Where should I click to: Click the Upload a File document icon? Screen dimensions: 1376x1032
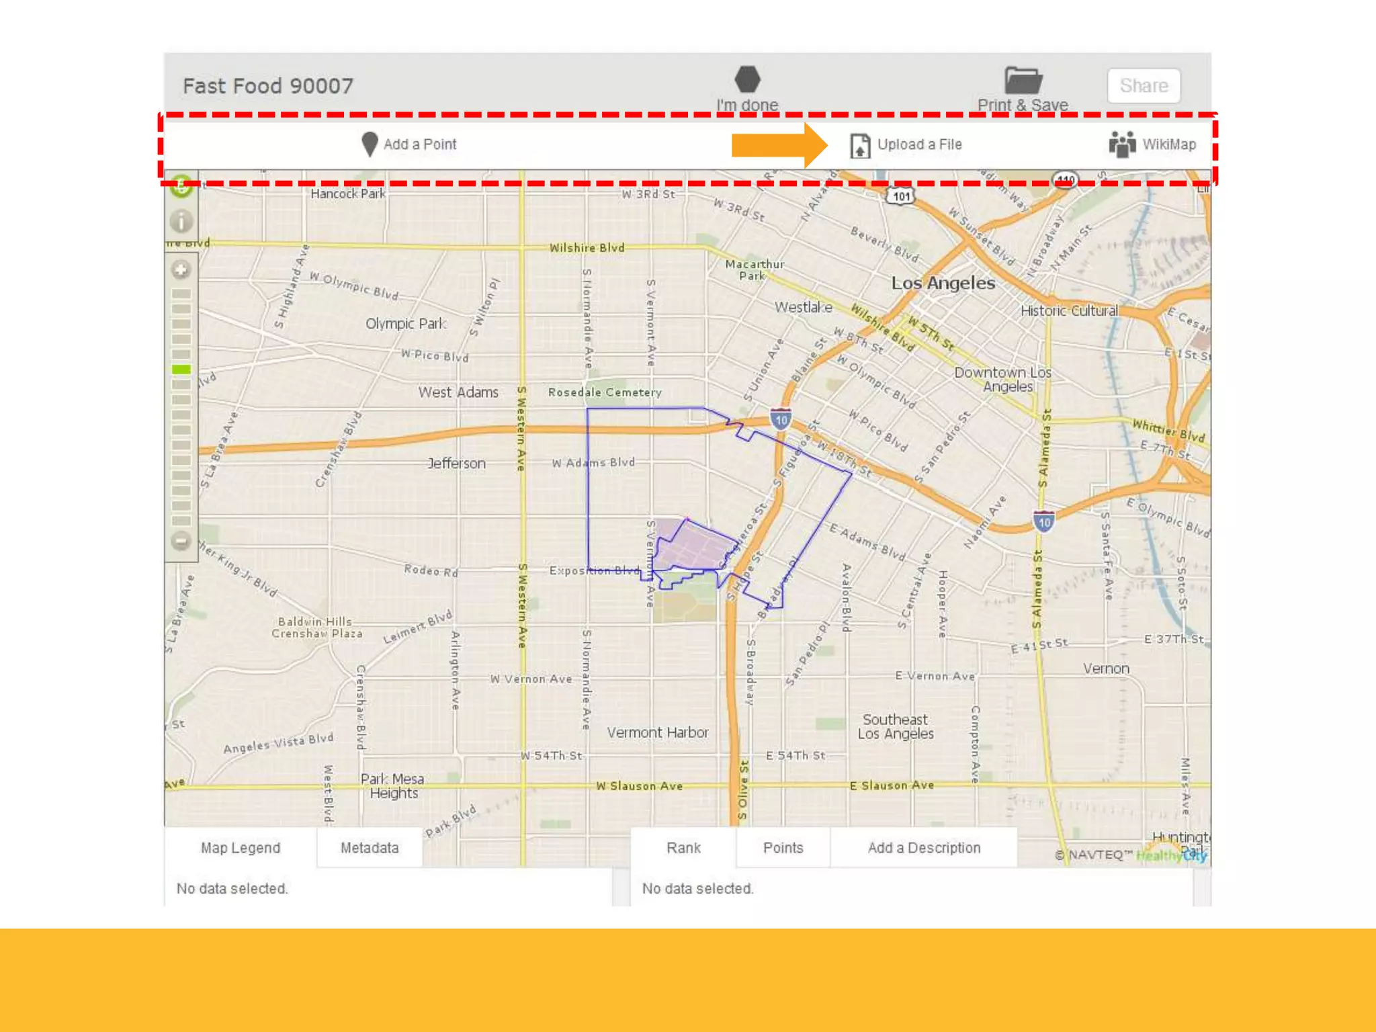tap(859, 145)
